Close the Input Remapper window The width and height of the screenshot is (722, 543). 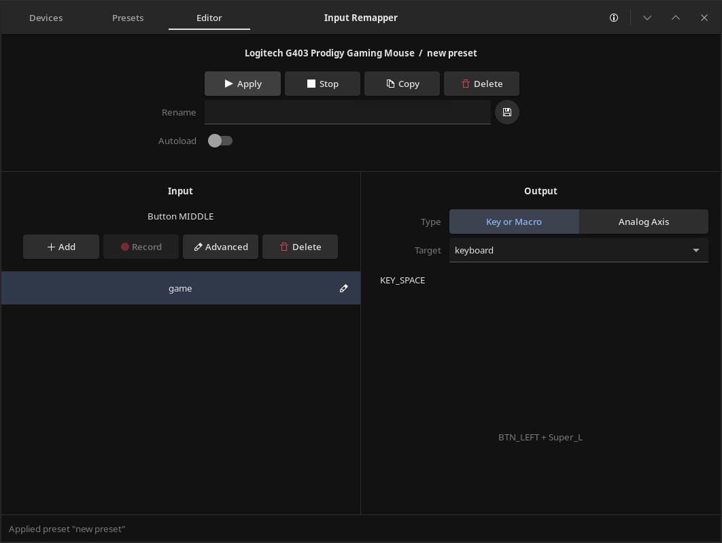(704, 18)
